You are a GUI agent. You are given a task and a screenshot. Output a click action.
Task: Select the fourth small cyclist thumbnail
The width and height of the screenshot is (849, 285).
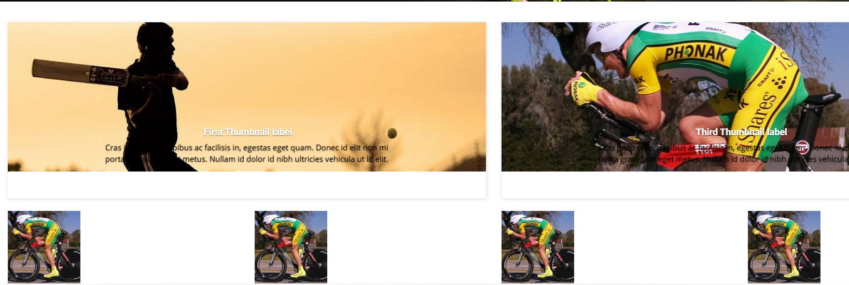784,247
